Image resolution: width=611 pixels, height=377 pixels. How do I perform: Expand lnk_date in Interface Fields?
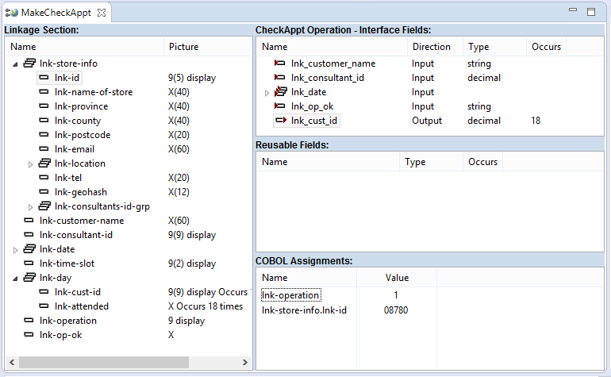(x=267, y=93)
